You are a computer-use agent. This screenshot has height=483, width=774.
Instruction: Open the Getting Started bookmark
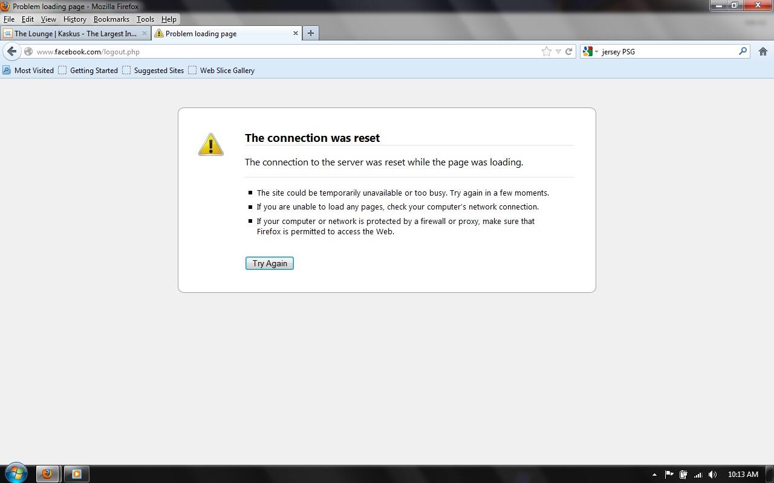click(x=88, y=70)
